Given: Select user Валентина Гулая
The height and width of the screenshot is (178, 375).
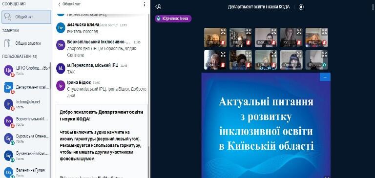Looking at the screenshot, I should (26, 172).
